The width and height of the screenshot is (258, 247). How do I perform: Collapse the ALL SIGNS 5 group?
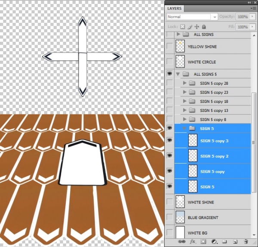[178, 74]
